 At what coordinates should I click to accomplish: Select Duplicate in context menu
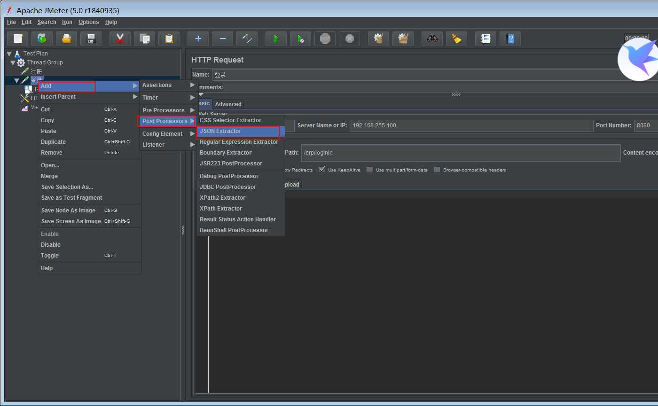pos(89,142)
